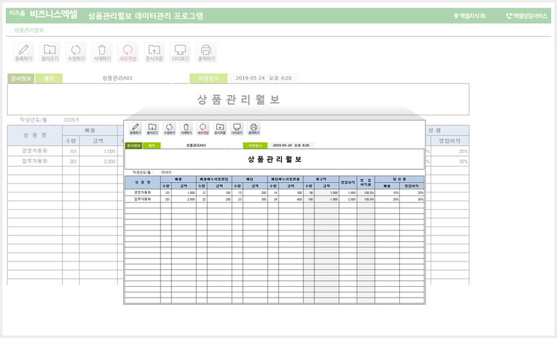Select 출력하기 printer icon in front preview window
The image size is (557, 338).
(x=253, y=128)
